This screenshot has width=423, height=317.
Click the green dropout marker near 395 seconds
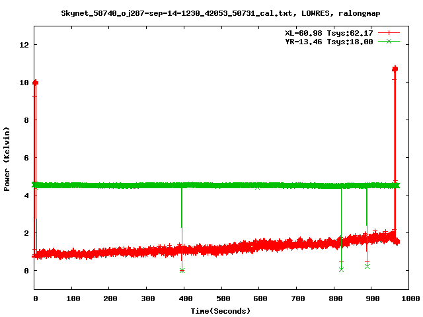coord(182,270)
